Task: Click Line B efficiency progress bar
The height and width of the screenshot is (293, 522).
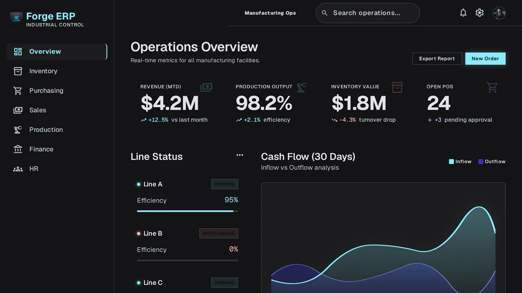Action: [x=187, y=260]
